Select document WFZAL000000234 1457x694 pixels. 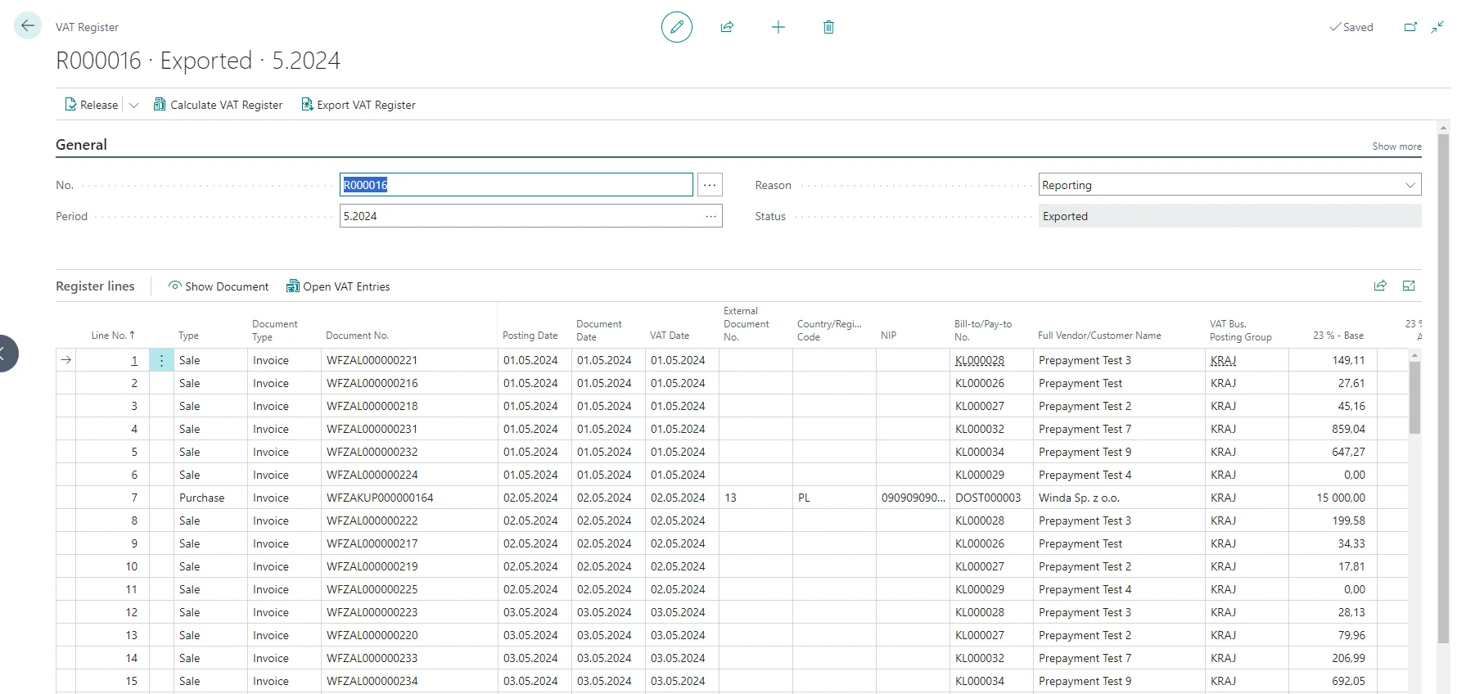pyautogui.click(x=372, y=681)
